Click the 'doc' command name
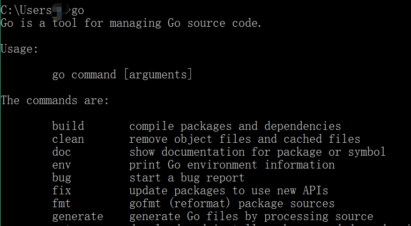Image resolution: width=411 pixels, height=226 pixels. tap(61, 152)
